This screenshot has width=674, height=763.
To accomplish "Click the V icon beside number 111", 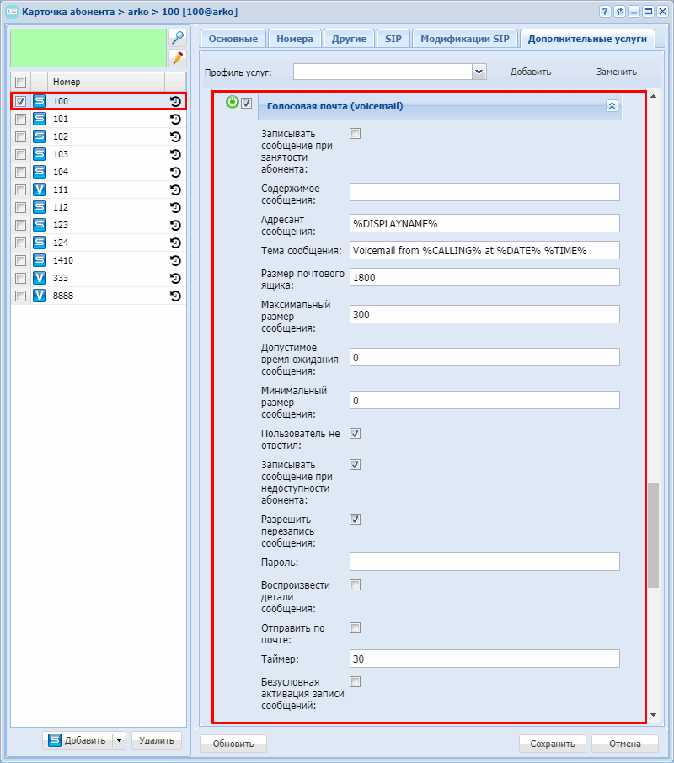I will tap(39, 189).
